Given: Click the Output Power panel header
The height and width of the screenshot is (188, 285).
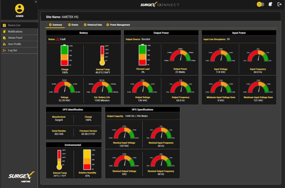Looking at the screenshot, I should click(161, 33).
